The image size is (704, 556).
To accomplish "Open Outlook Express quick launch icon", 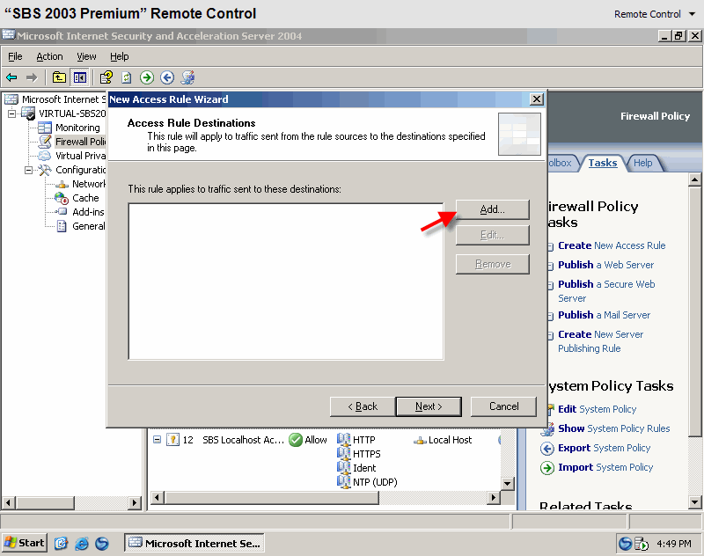I will click(61, 544).
